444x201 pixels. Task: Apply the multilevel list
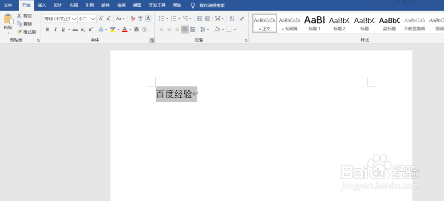[x=186, y=19]
